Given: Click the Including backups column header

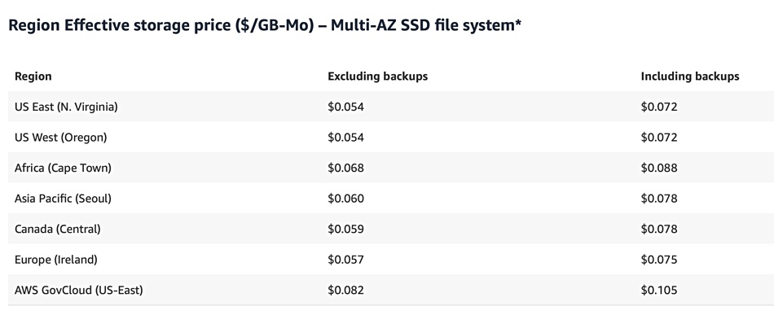Looking at the screenshot, I should click(x=689, y=77).
